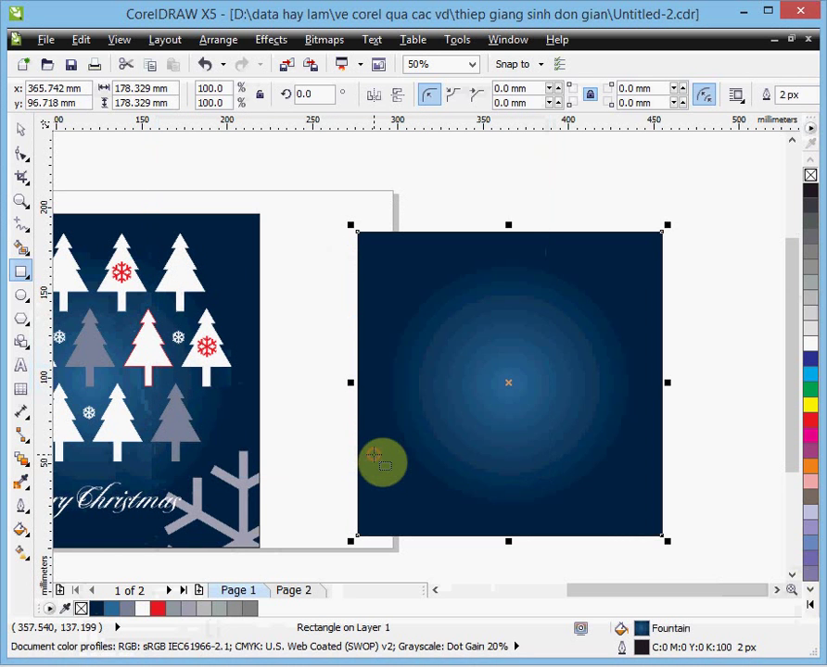Viewport: 827px width, 667px height.
Task: Select the Smart Fill tool
Action: (x=20, y=247)
